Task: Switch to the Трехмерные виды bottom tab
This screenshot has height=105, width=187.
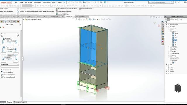Action: pos(19,102)
